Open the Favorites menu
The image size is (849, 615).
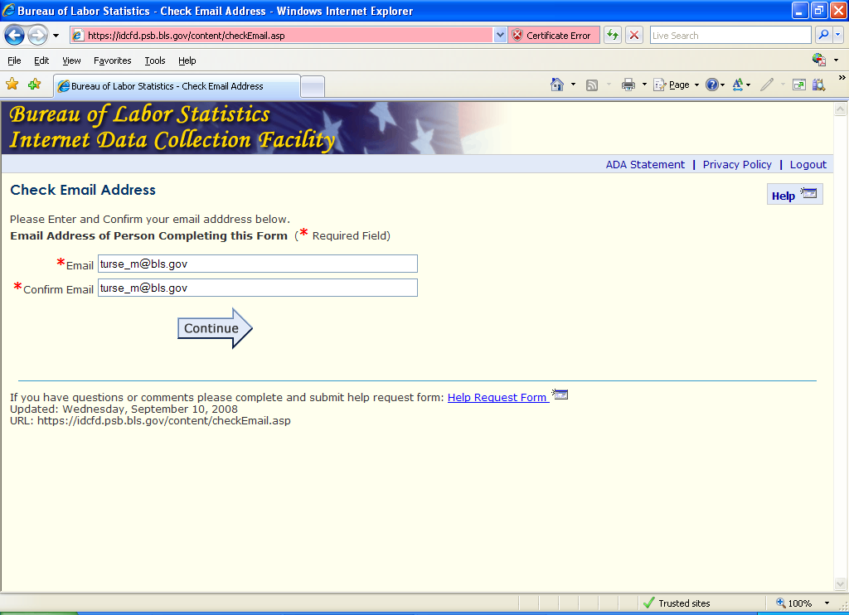pyautogui.click(x=112, y=61)
